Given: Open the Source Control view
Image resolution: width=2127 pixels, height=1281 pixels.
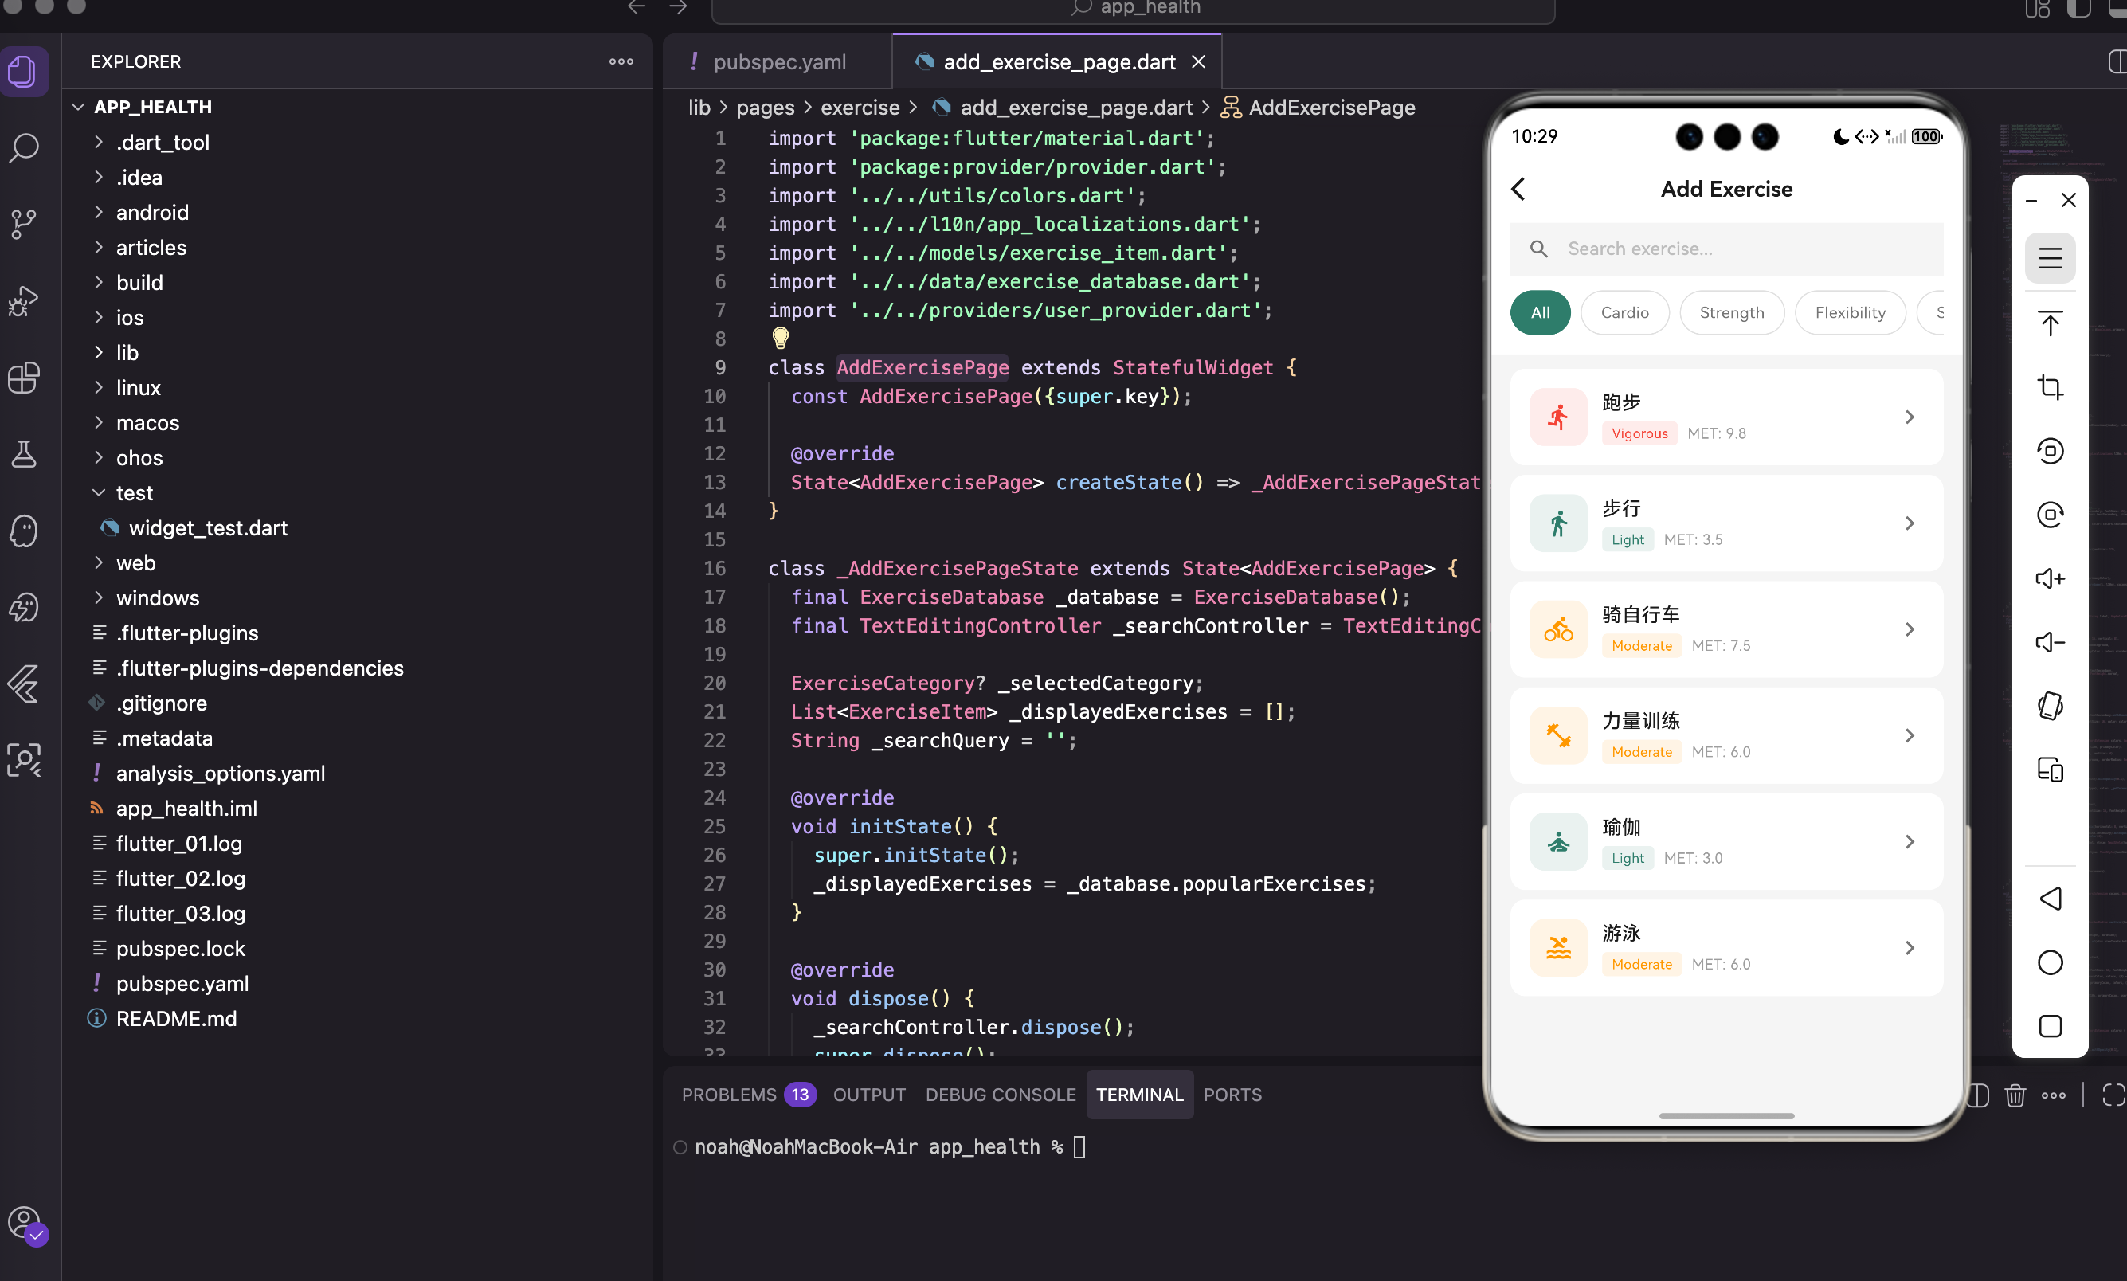Looking at the screenshot, I should (24, 224).
